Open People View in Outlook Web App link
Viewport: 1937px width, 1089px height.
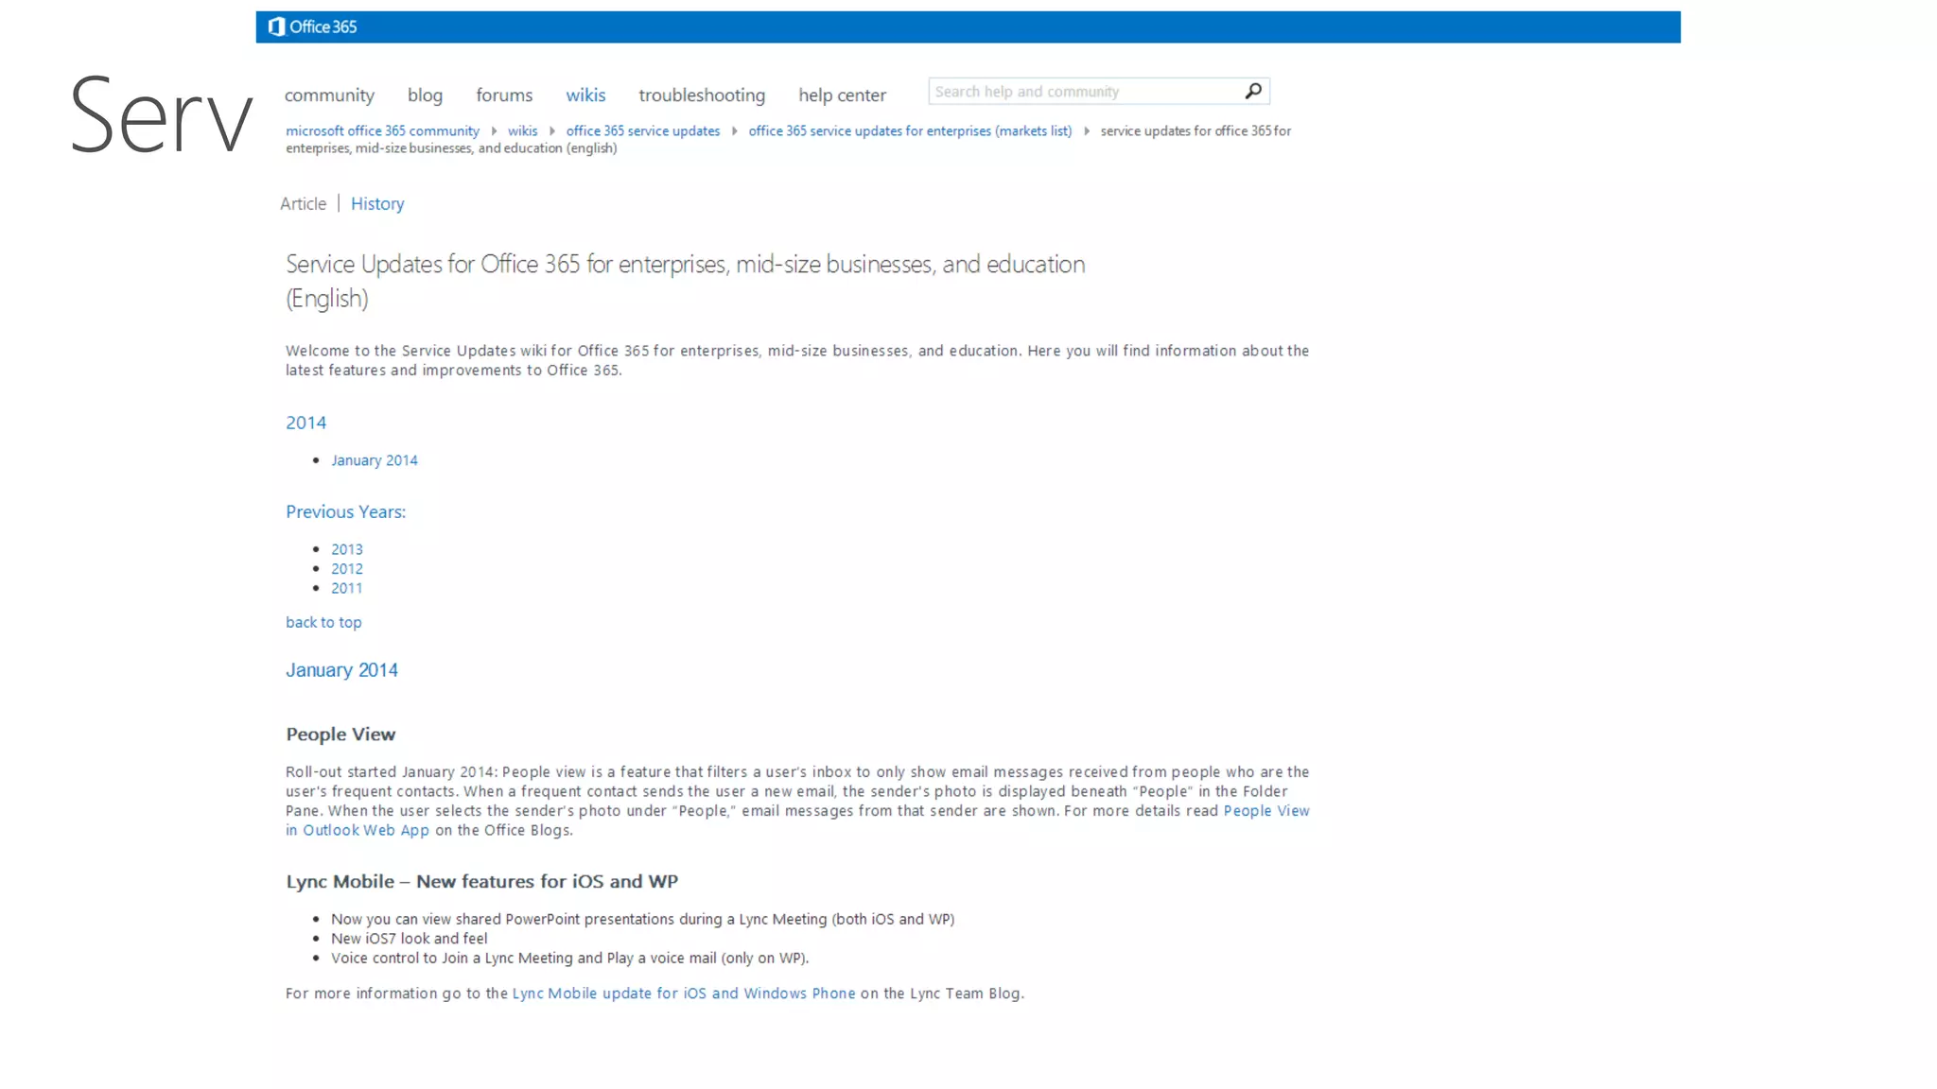click(1265, 810)
